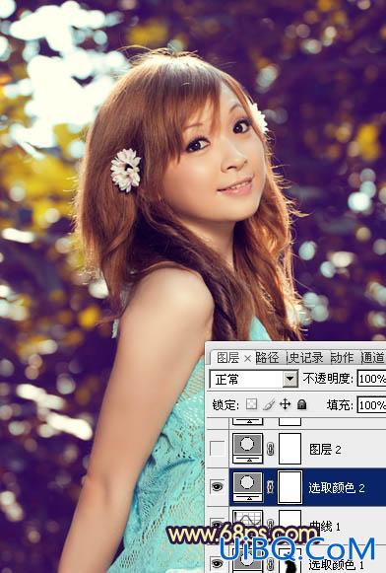Click the mask link icon of 选取颜色 2
This screenshot has height=573, width=386.
pos(271,487)
